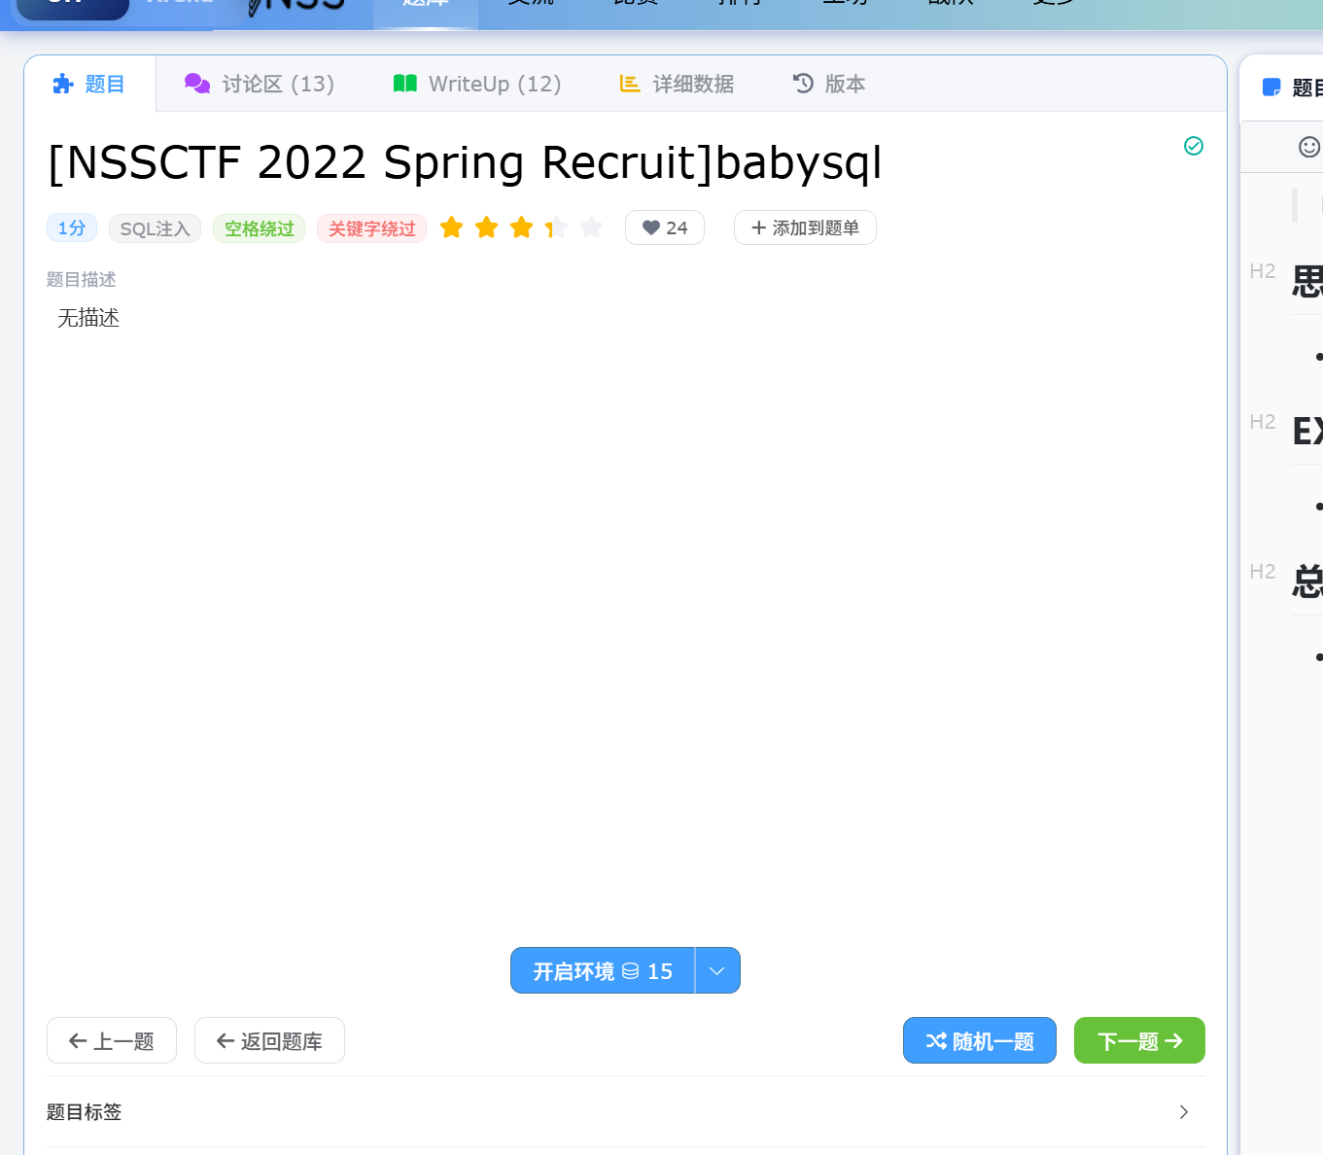The width and height of the screenshot is (1323, 1155).
Task: Go to previous problem 上一题
Action: point(112,1041)
